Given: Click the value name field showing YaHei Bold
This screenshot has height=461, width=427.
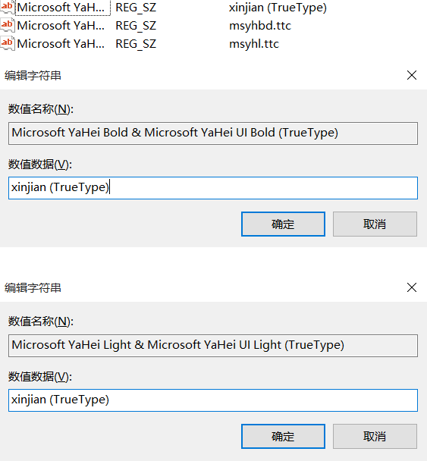Looking at the screenshot, I should pyautogui.click(x=213, y=133).
